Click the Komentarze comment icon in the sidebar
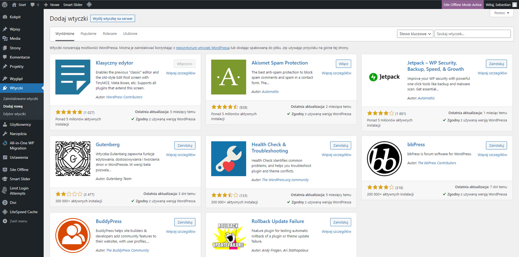The width and height of the screenshot is (519, 257). pos(5,57)
